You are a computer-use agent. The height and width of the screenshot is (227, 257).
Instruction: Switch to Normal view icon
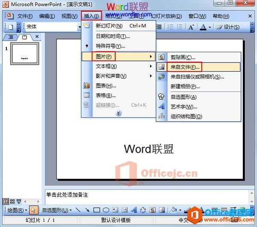[x=6, y=201]
